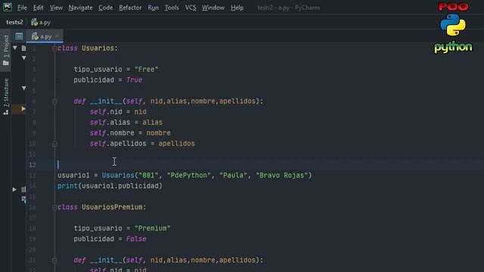Open the Refactor menu
This screenshot has width=484, height=272.
click(x=130, y=8)
